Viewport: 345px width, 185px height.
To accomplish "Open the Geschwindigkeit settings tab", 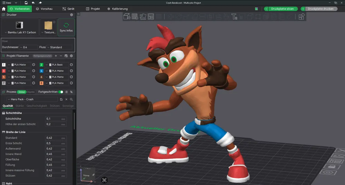I will point(37,106).
